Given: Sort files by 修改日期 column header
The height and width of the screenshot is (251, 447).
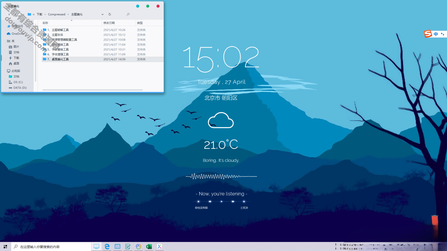Looking at the screenshot, I should 109,23.
